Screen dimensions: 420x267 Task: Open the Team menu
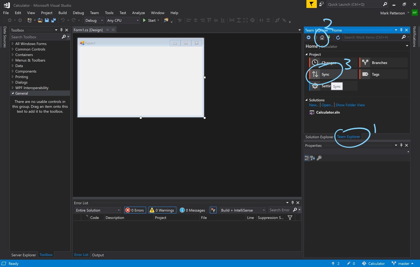[94, 13]
